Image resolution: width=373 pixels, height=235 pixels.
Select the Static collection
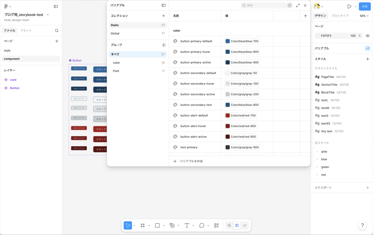(x=138, y=25)
